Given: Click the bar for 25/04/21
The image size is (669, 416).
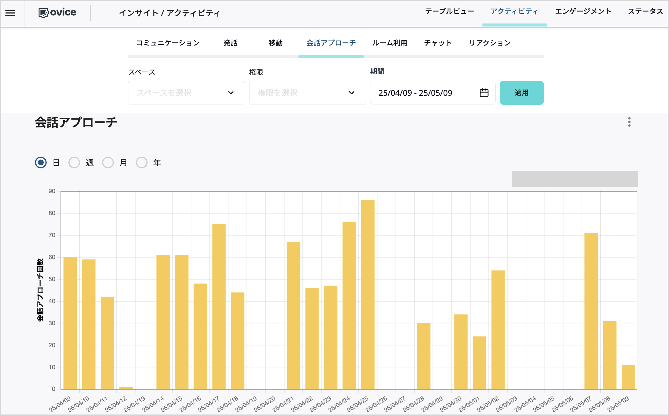Looking at the screenshot, I should [293, 315].
